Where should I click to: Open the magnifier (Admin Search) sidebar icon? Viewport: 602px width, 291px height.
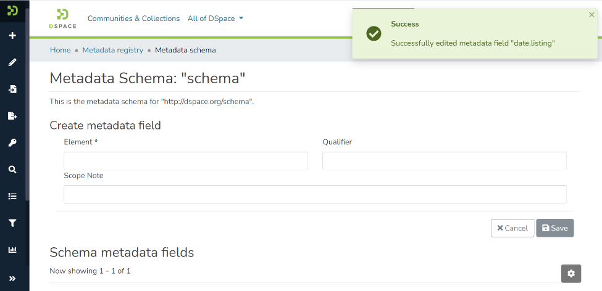click(x=12, y=170)
